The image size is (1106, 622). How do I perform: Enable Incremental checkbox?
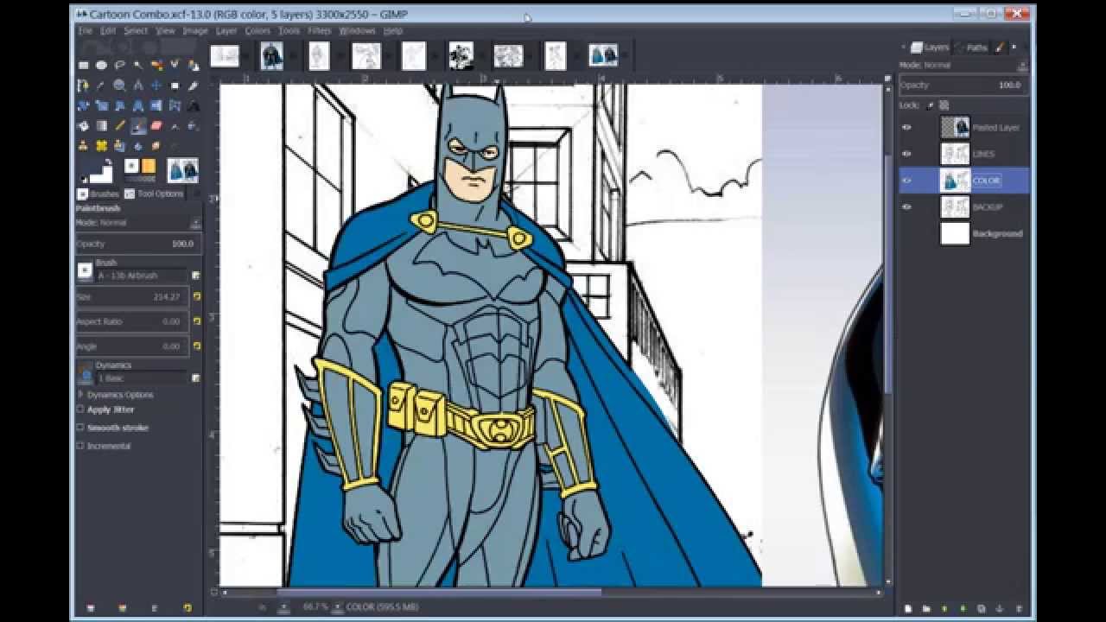pyautogui.click(x=80, y=446)
